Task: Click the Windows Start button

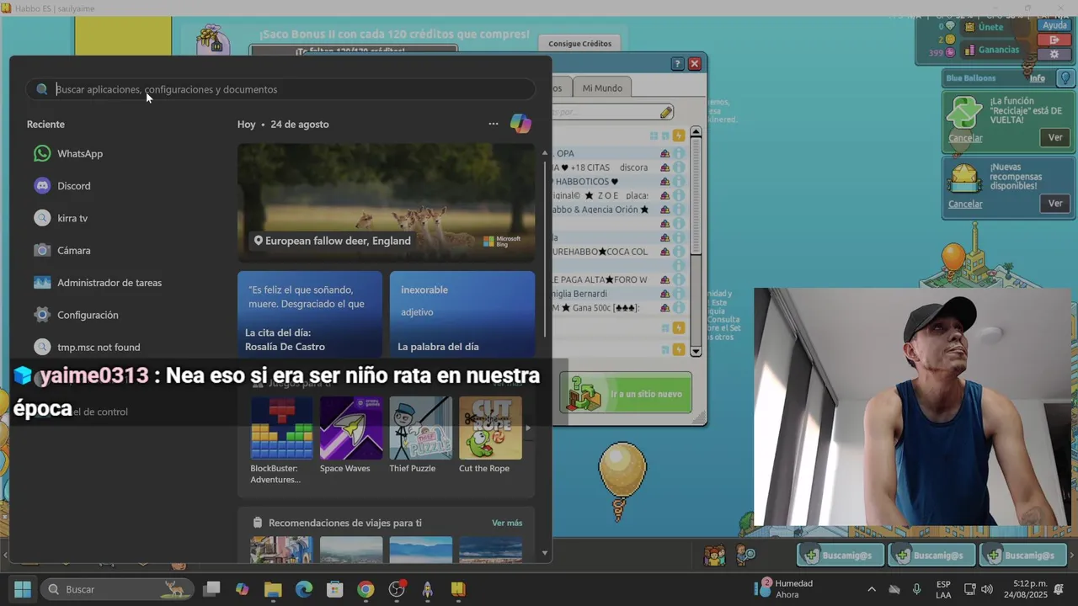Action: [x=23, y=589]
